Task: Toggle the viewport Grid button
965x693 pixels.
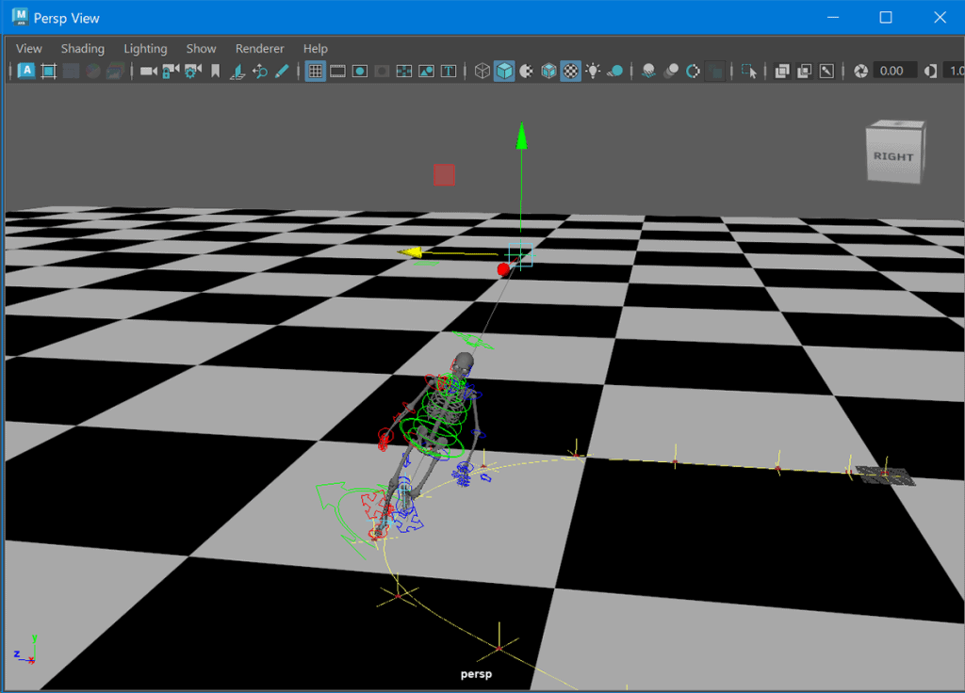Action: (x=315, y=71)
